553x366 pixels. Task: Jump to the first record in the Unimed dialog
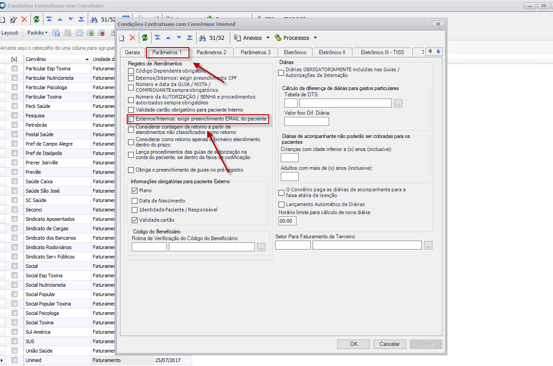pos(158,38)
